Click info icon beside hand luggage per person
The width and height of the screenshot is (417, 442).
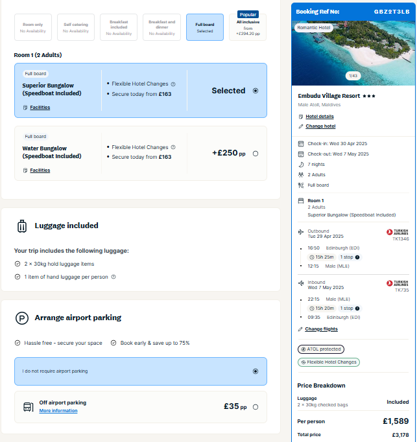[113, 277]
